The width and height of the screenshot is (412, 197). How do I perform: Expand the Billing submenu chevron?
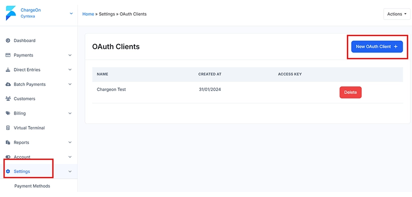70,113
